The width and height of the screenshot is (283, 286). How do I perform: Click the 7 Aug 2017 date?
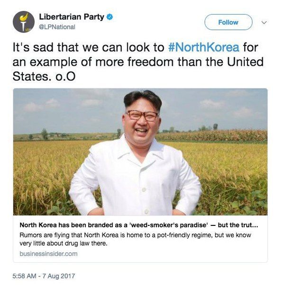[59, 276]
